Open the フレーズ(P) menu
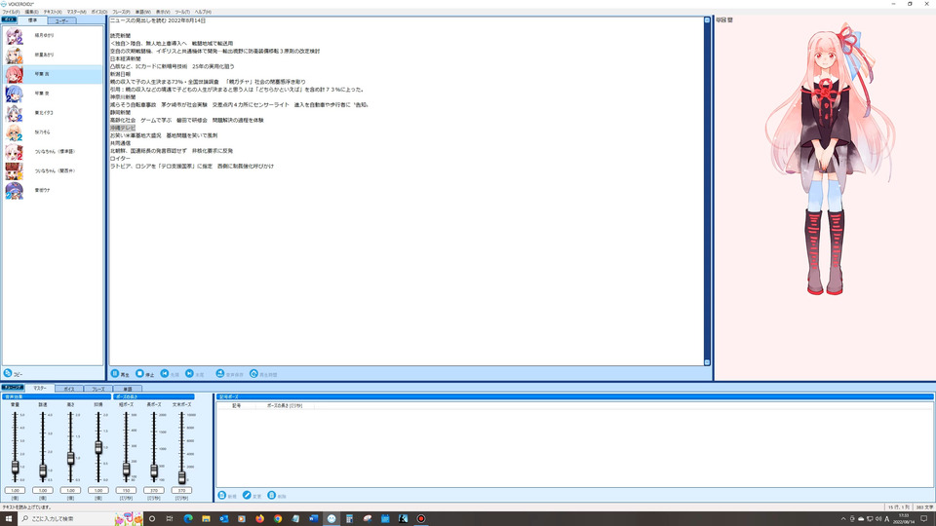 pyautogui.click(x=121, y=12)
